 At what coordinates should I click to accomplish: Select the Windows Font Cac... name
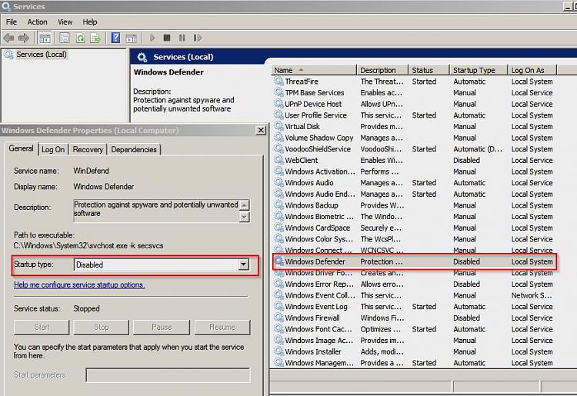(319, 329)
